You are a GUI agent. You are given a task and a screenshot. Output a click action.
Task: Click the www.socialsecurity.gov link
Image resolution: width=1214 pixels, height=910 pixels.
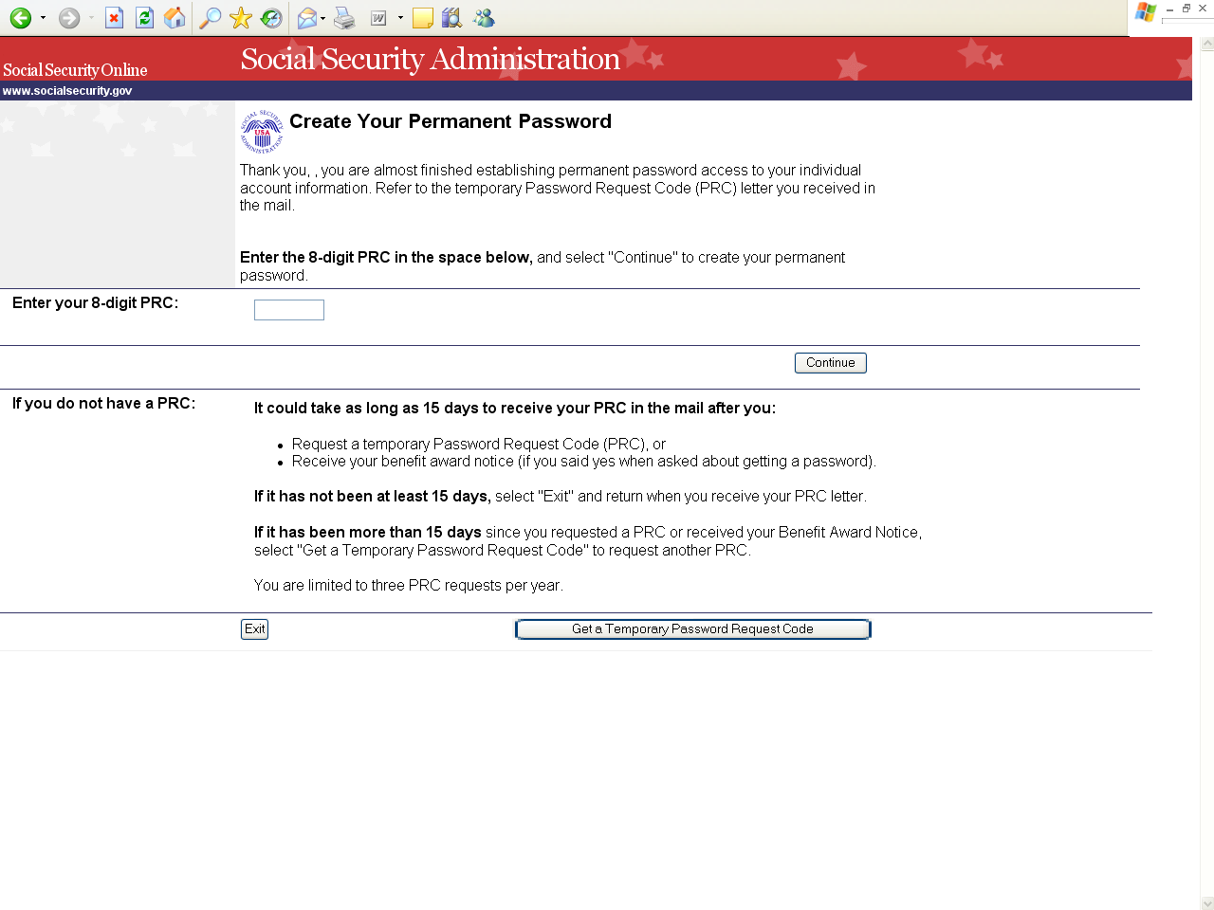[x=67, y=91]
